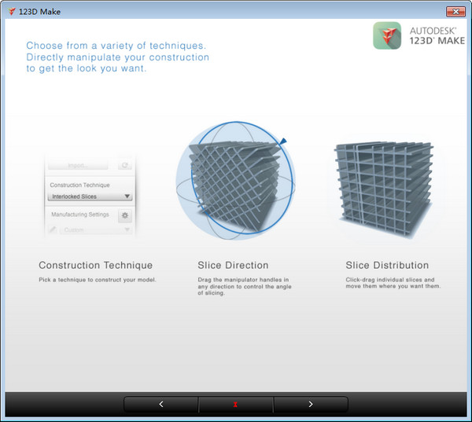
Task: Click the refresh icon beside Import
Action: [124, 166]
